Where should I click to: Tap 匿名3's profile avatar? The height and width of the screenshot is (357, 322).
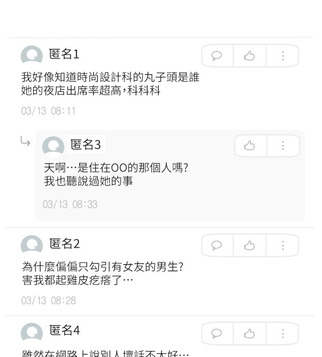point(53,146)
